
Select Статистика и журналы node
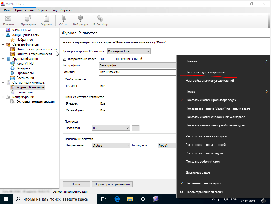coord(29,83)
